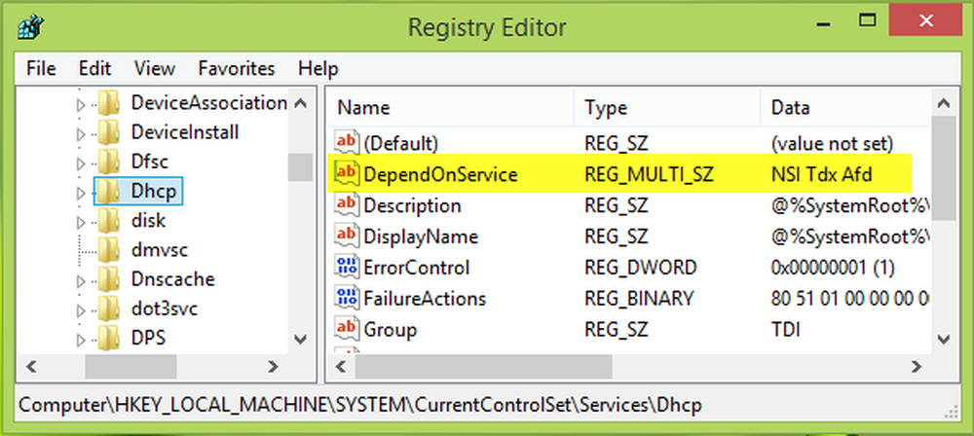
Task: Click the Dhcp folder icon
Action: click(109, 191)
